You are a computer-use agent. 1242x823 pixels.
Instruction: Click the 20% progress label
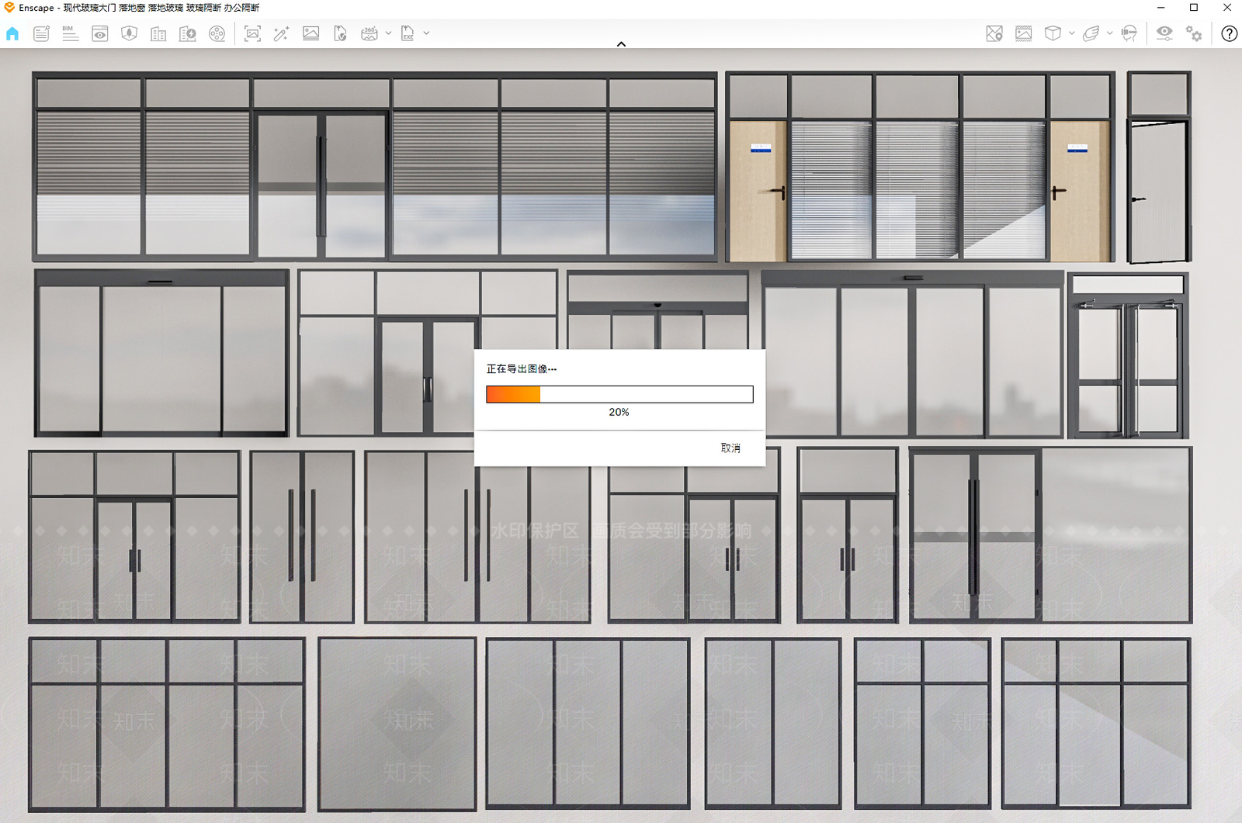click(x=619, y=412)
